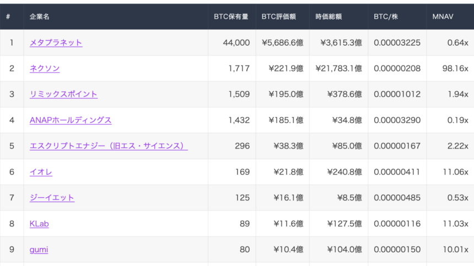Select the ¥21,783.1億 market cap cell
The height and width of the screenshot is (266, 474).
(339, 69)
